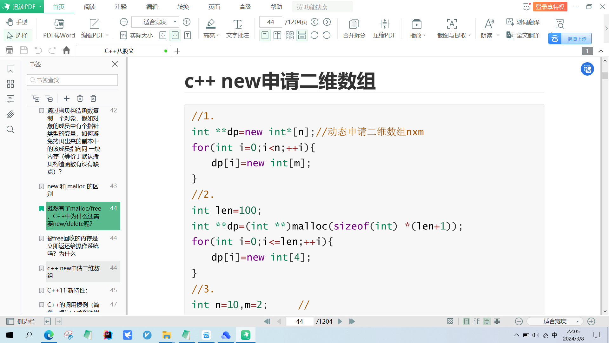Click the print icon
The width and height of the screenshot is (609, 343).
(10, 50)
